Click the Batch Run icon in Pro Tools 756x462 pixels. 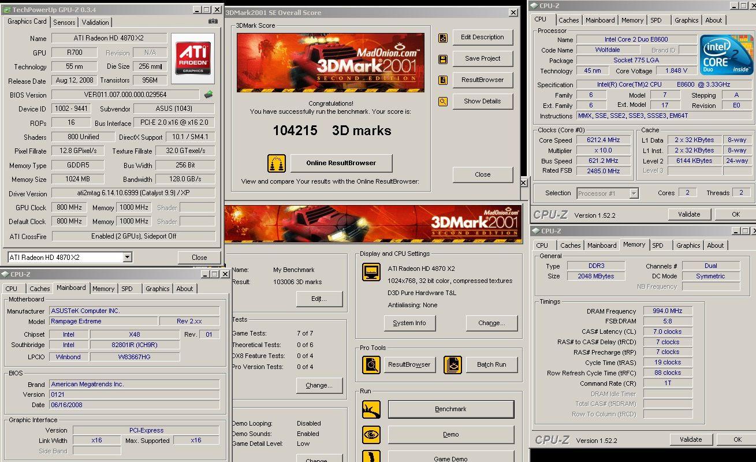[453, 365]
